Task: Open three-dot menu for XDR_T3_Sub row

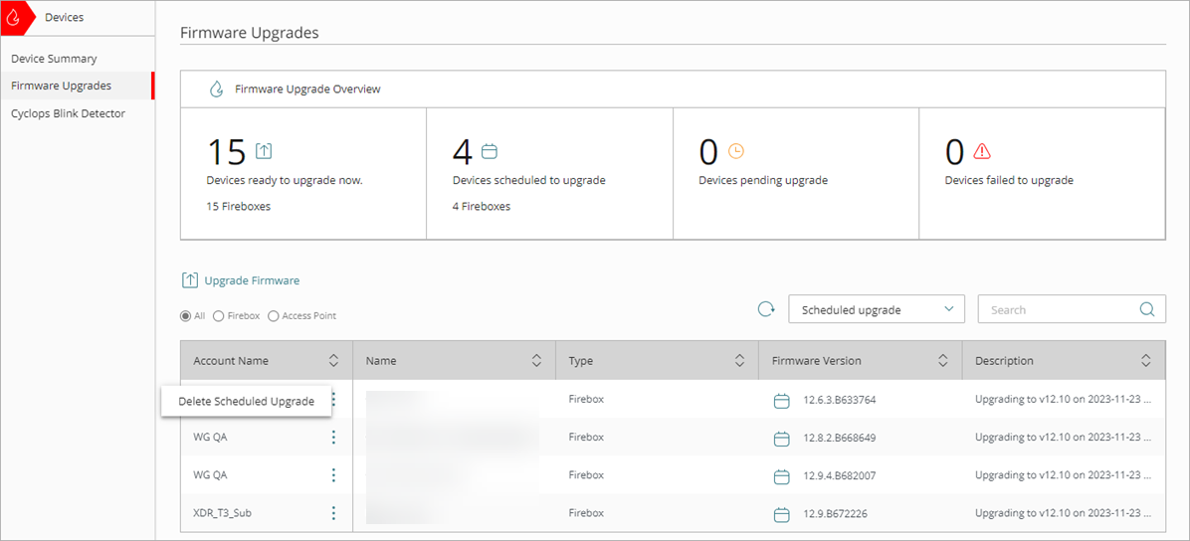Action: tap(333, 513)
